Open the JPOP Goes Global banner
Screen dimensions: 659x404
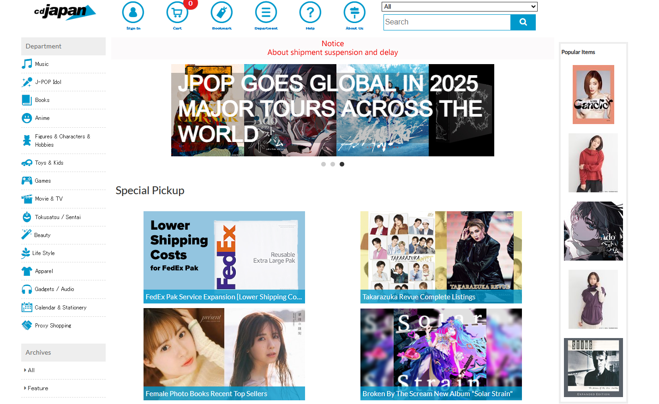(333, 110)
